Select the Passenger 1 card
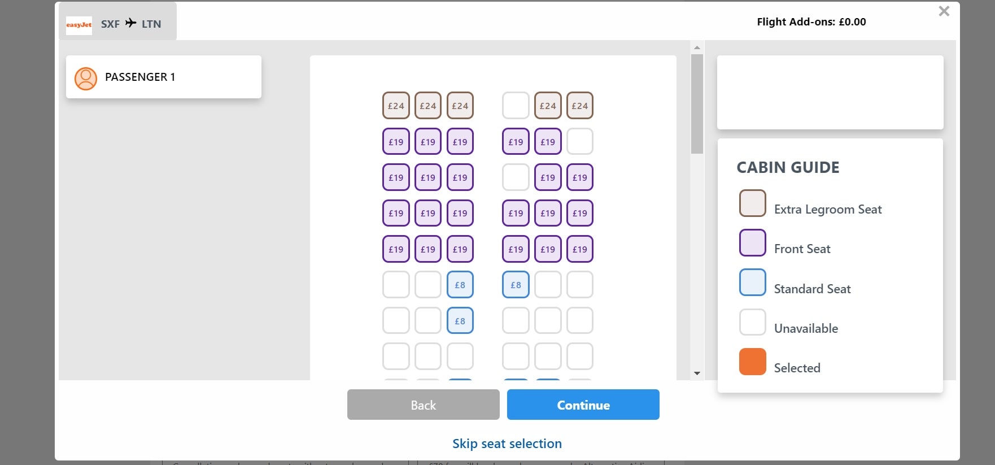Screen dimensions: 995x465 pyautogui.click(x=164, y=77)
